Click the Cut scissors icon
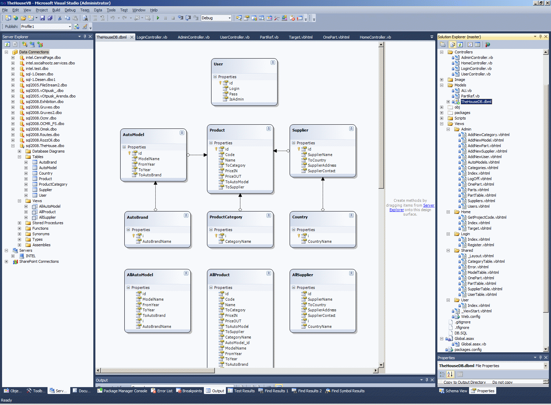The height and width of the screenshot is (405, 551). 60,18
